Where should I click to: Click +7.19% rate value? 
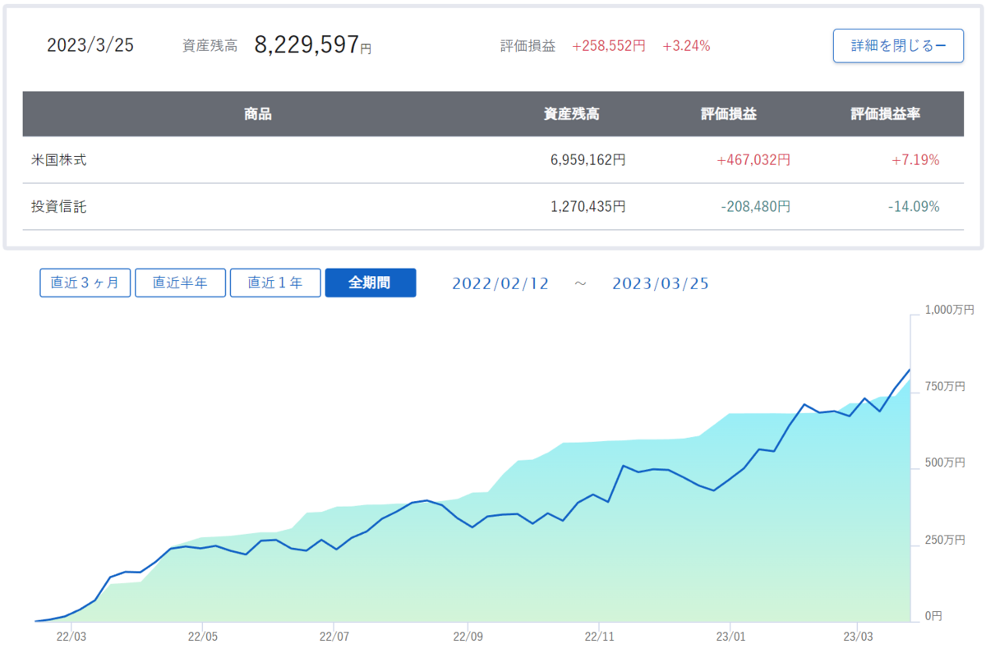pyautogui.click(x=915, y=160)
